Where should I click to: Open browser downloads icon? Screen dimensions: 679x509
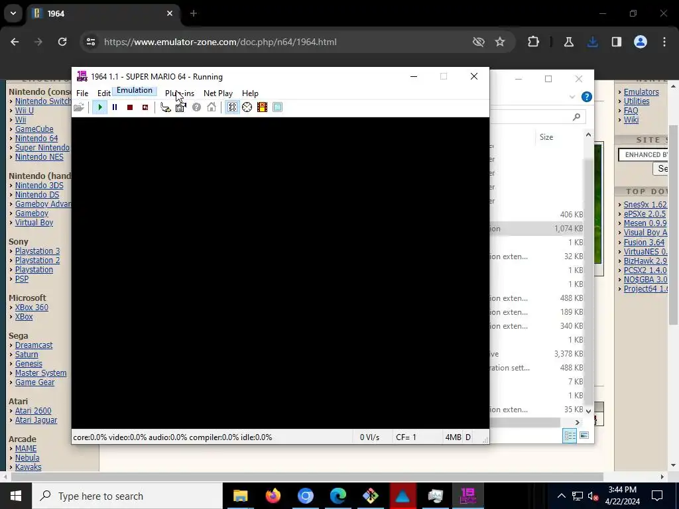[x=592, y=42]
